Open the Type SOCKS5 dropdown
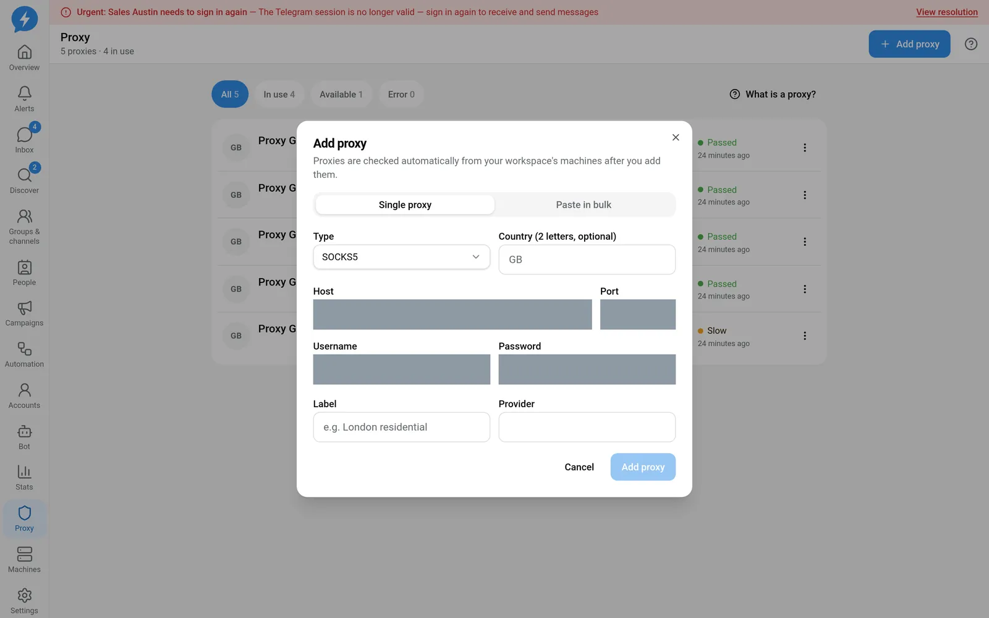Screen dimensions: 989x618 [402, 257]
